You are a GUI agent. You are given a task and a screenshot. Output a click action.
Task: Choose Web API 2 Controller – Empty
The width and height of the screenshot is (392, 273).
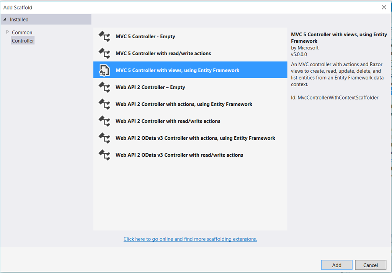pyautogui.click(x=190, y=87)
